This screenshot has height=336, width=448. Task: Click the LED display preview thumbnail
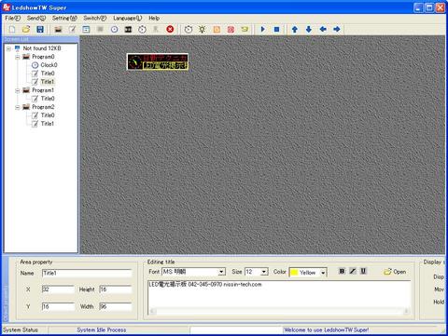point(158,61)
